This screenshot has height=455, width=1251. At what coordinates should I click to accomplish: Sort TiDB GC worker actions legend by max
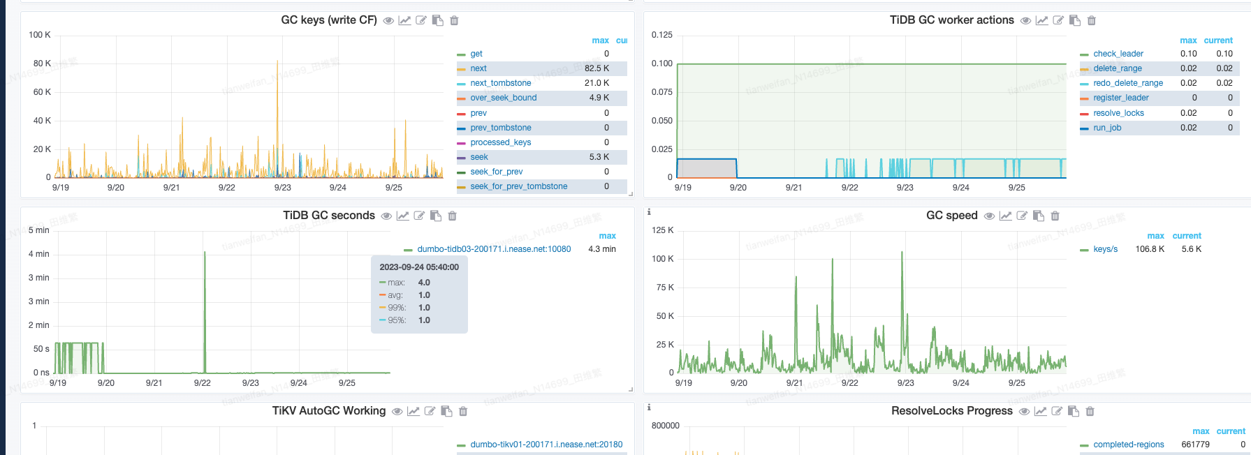click(x=1188, y=40)
